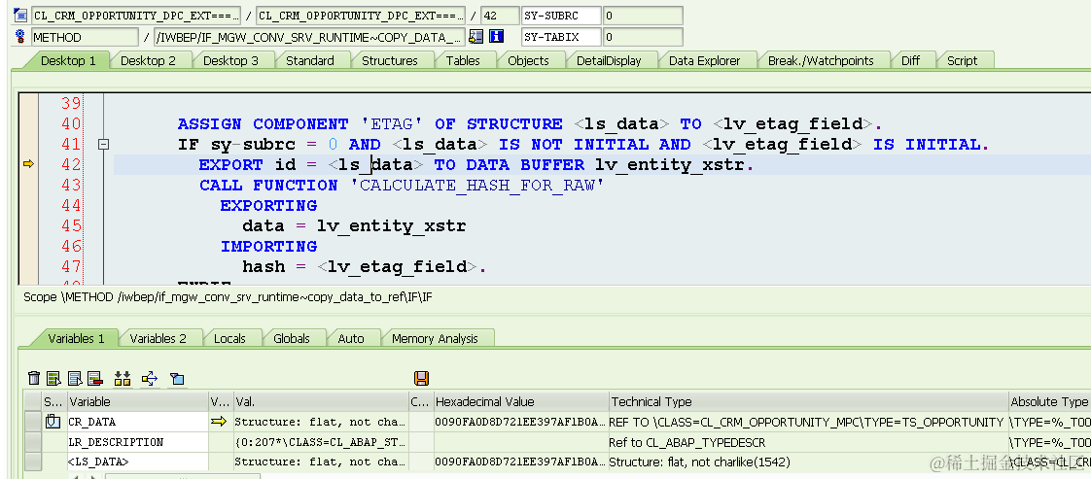Image resolution: width=1091 pixels, height=479 pixels.
Task: Click the first program name field
Action: [x=136, y=16]
